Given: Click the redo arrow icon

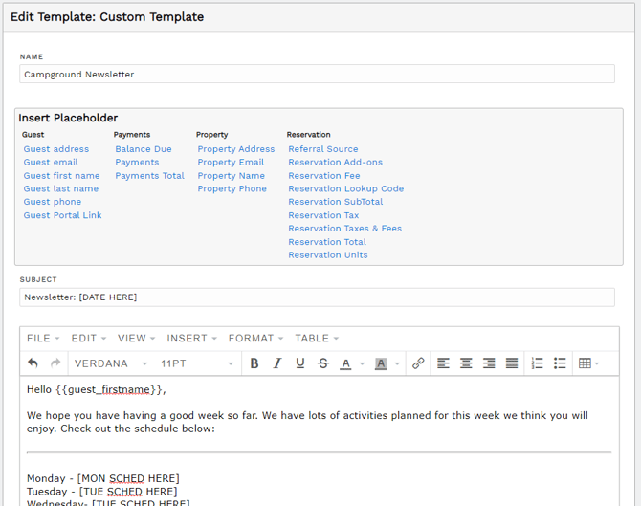Looking at the screenshot, I should [x=55, y=363].
